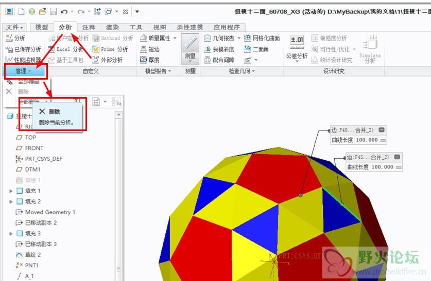Collapse the first 边:F45 measurement panel
Screen dimensions: 431x281
(381, 130)
